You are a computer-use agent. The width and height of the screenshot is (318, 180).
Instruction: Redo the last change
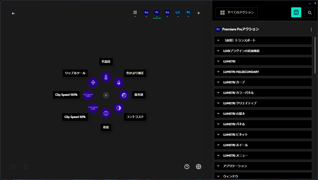tap(26, 166)
